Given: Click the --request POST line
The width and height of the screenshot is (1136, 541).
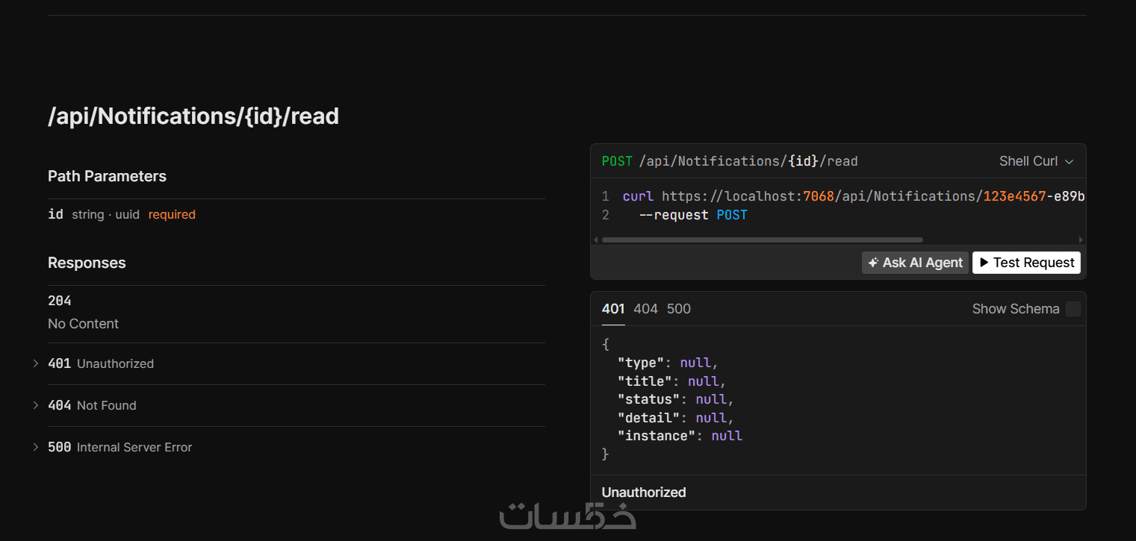Looking at the screenshot, I should tap(693, 215).
